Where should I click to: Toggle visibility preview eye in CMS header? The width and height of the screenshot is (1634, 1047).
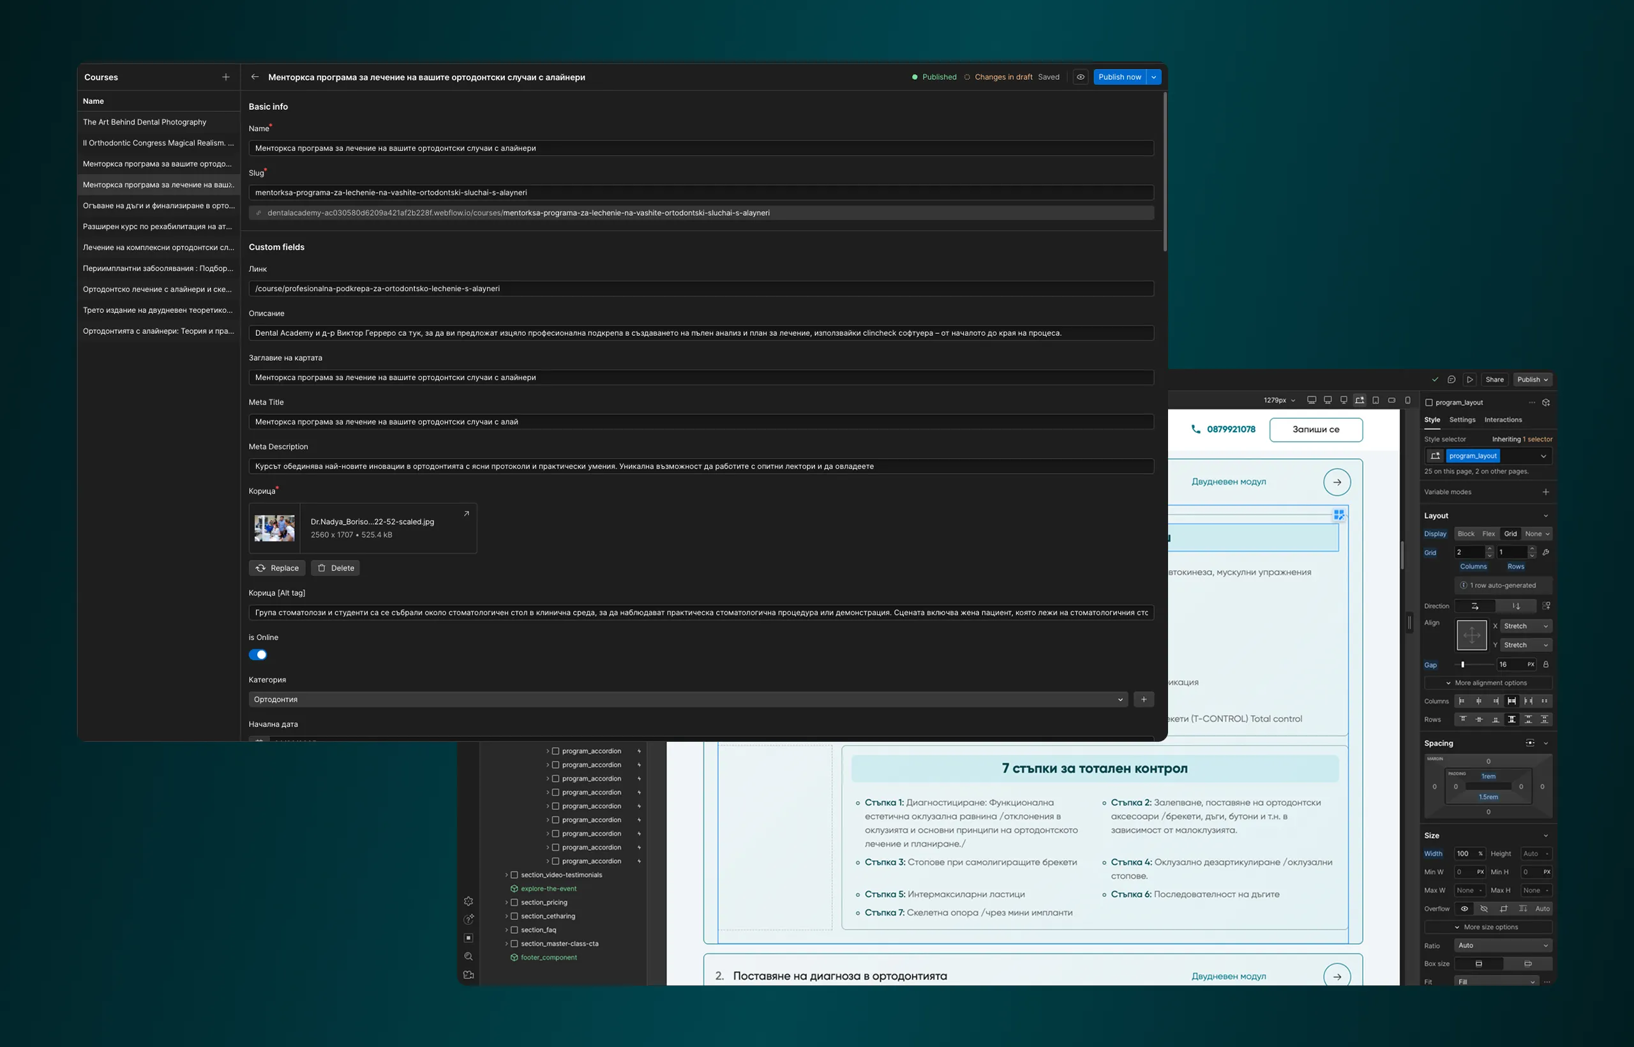(x=1080, y=77)
